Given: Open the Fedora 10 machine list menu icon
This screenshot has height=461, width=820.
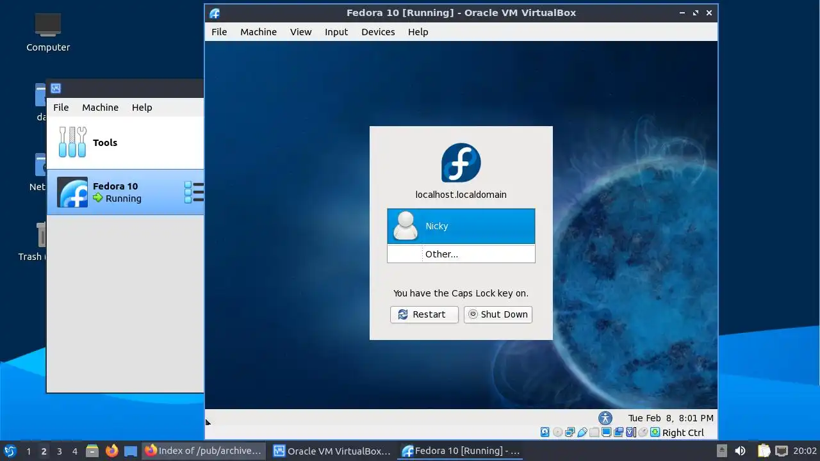Looking at the screenshot, I should point(194,192).
